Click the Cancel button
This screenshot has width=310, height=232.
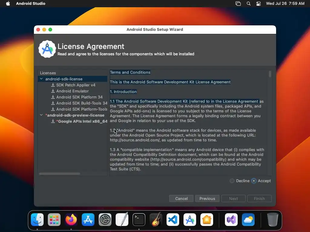181,198
